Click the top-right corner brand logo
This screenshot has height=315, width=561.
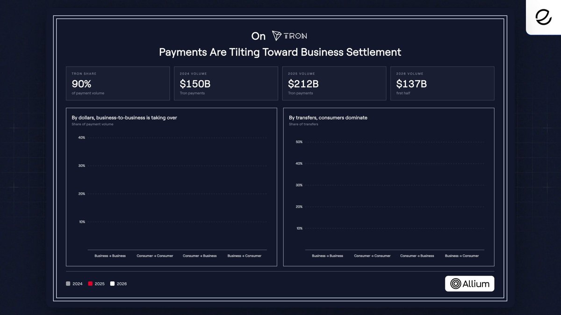point(543,17)
